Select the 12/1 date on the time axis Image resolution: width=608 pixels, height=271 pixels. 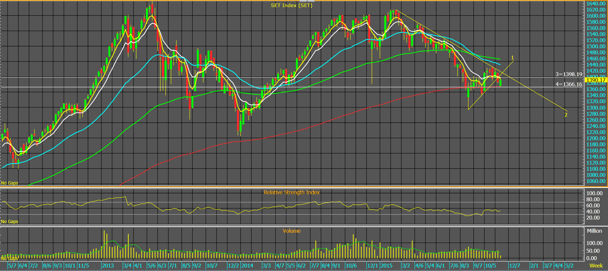pyautogui.click(x=373, y=266)
